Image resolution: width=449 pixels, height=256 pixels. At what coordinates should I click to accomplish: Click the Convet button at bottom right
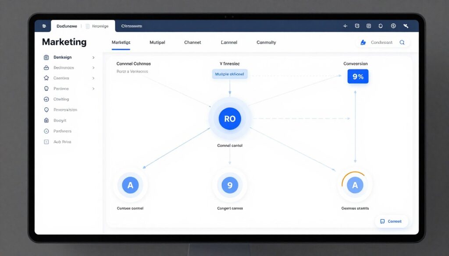tap(392, 221)
